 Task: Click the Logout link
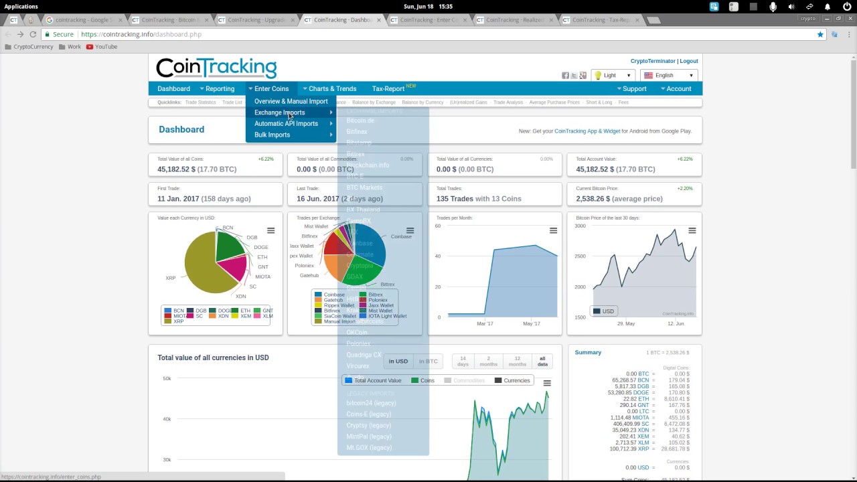(x=689, y=61)
